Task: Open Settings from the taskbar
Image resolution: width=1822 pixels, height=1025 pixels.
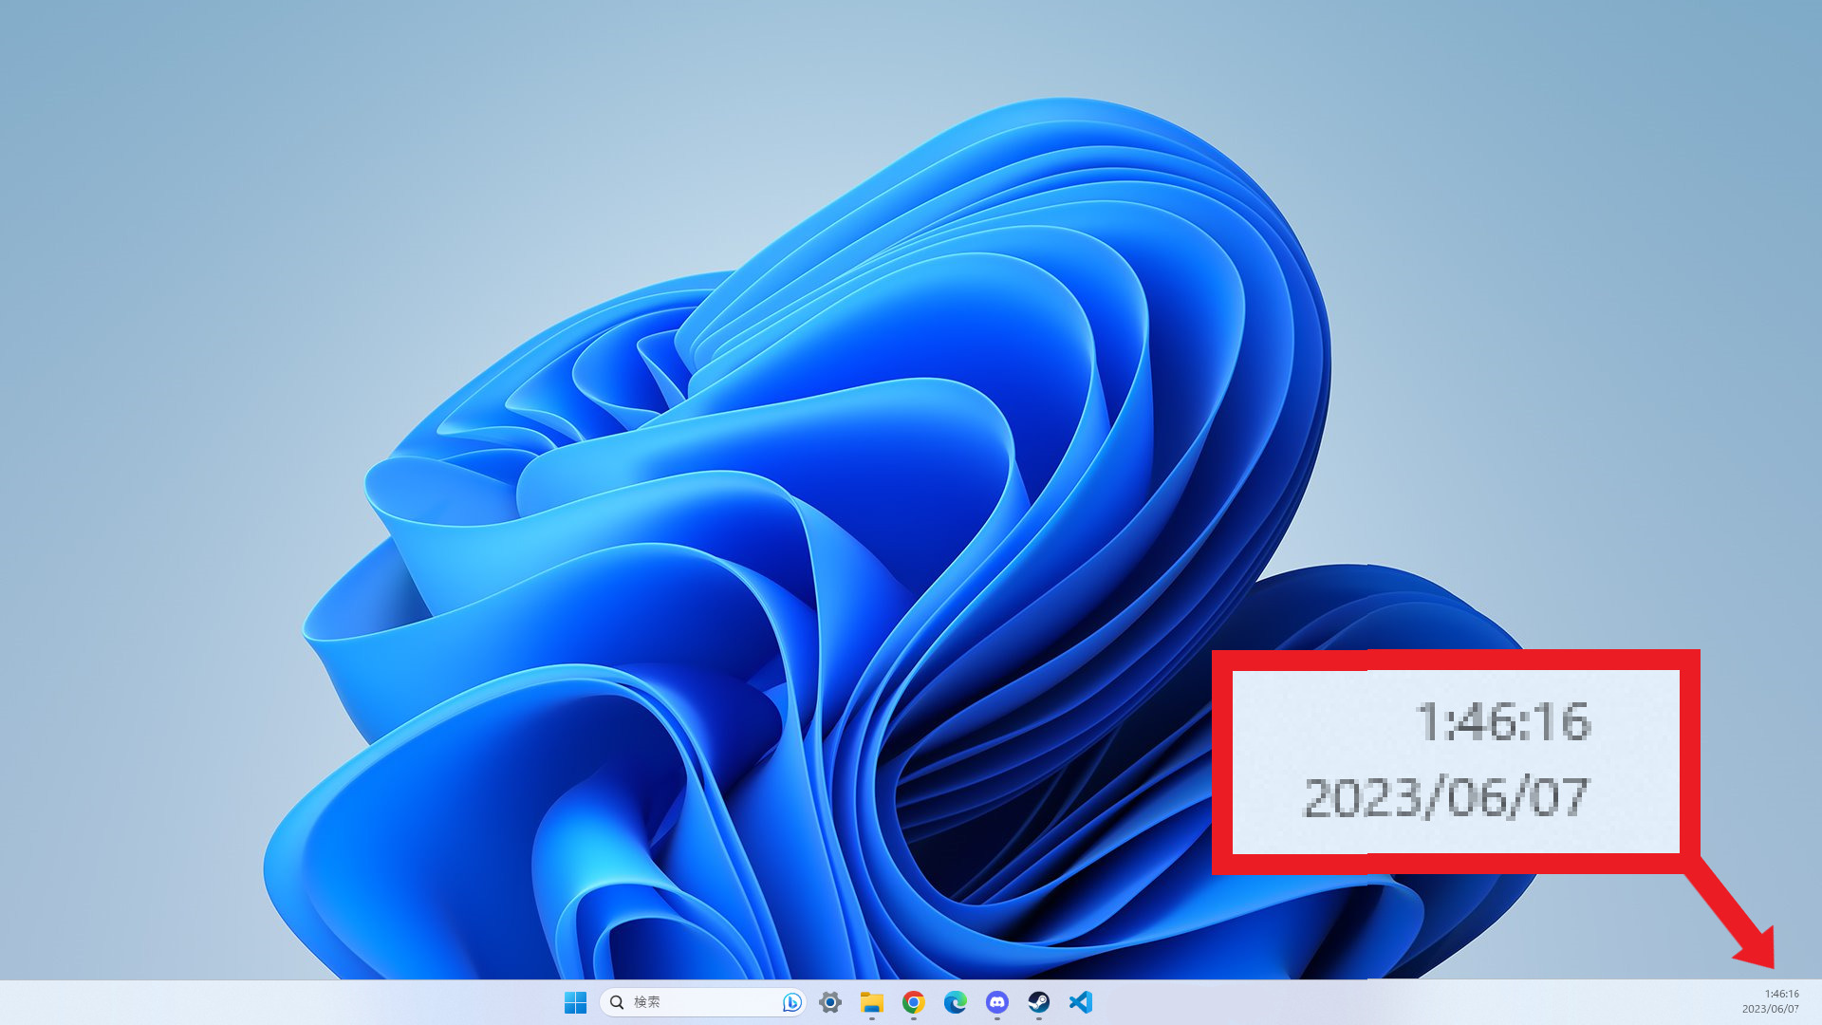Action: pyautogui.click(x=830, y=1002)
